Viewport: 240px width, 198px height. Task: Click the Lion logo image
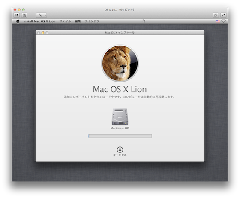pyautogui.click(x=120, y=63)
